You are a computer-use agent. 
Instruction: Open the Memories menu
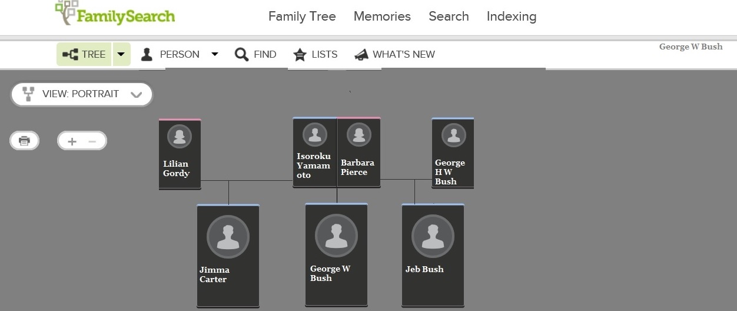click(382, 16)
